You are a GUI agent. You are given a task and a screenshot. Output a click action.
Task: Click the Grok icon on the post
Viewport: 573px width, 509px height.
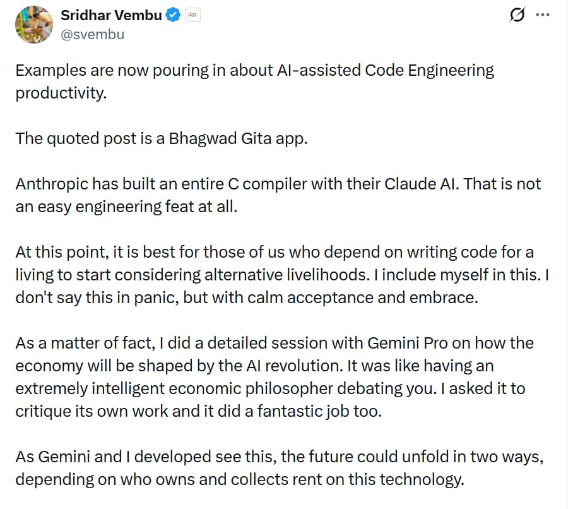coord(517,16)
